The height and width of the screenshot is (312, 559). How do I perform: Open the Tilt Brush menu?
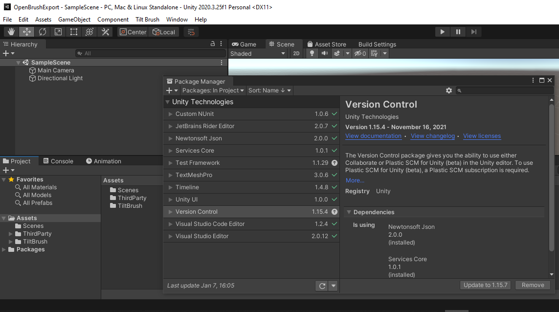(147, 19)
